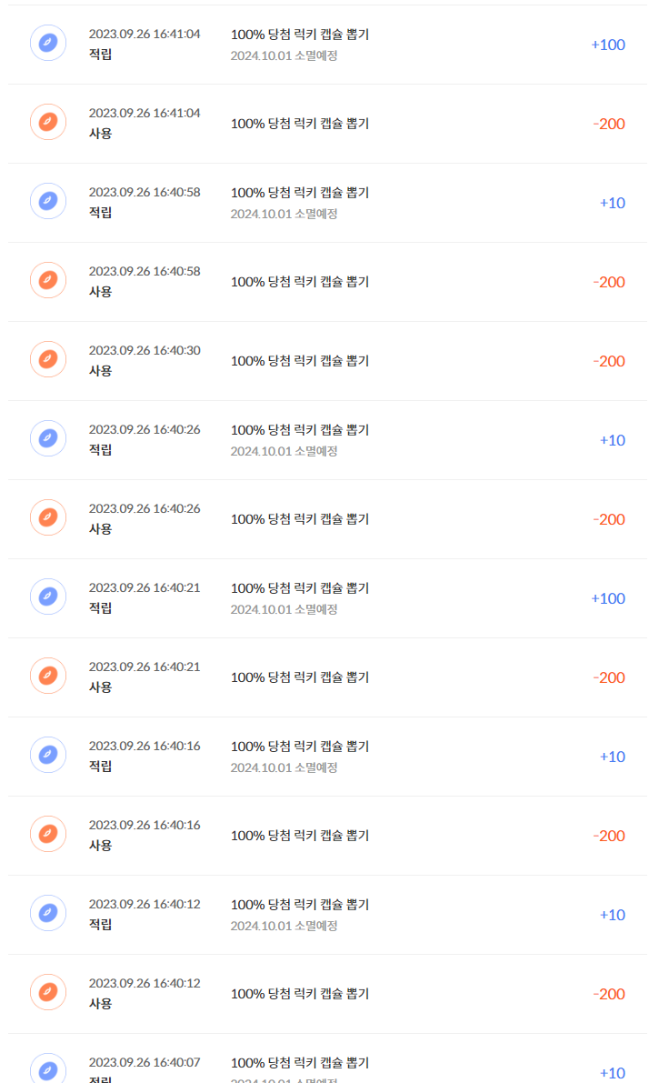
Task: Click the orange use icon at 16:40:16
Action: 48,834
